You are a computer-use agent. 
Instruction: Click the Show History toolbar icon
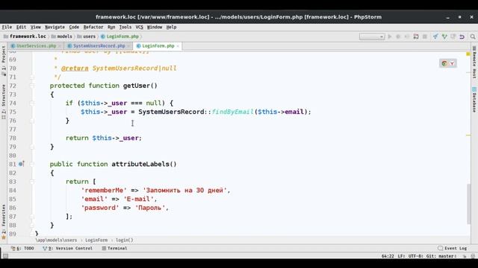coord(453,36)
